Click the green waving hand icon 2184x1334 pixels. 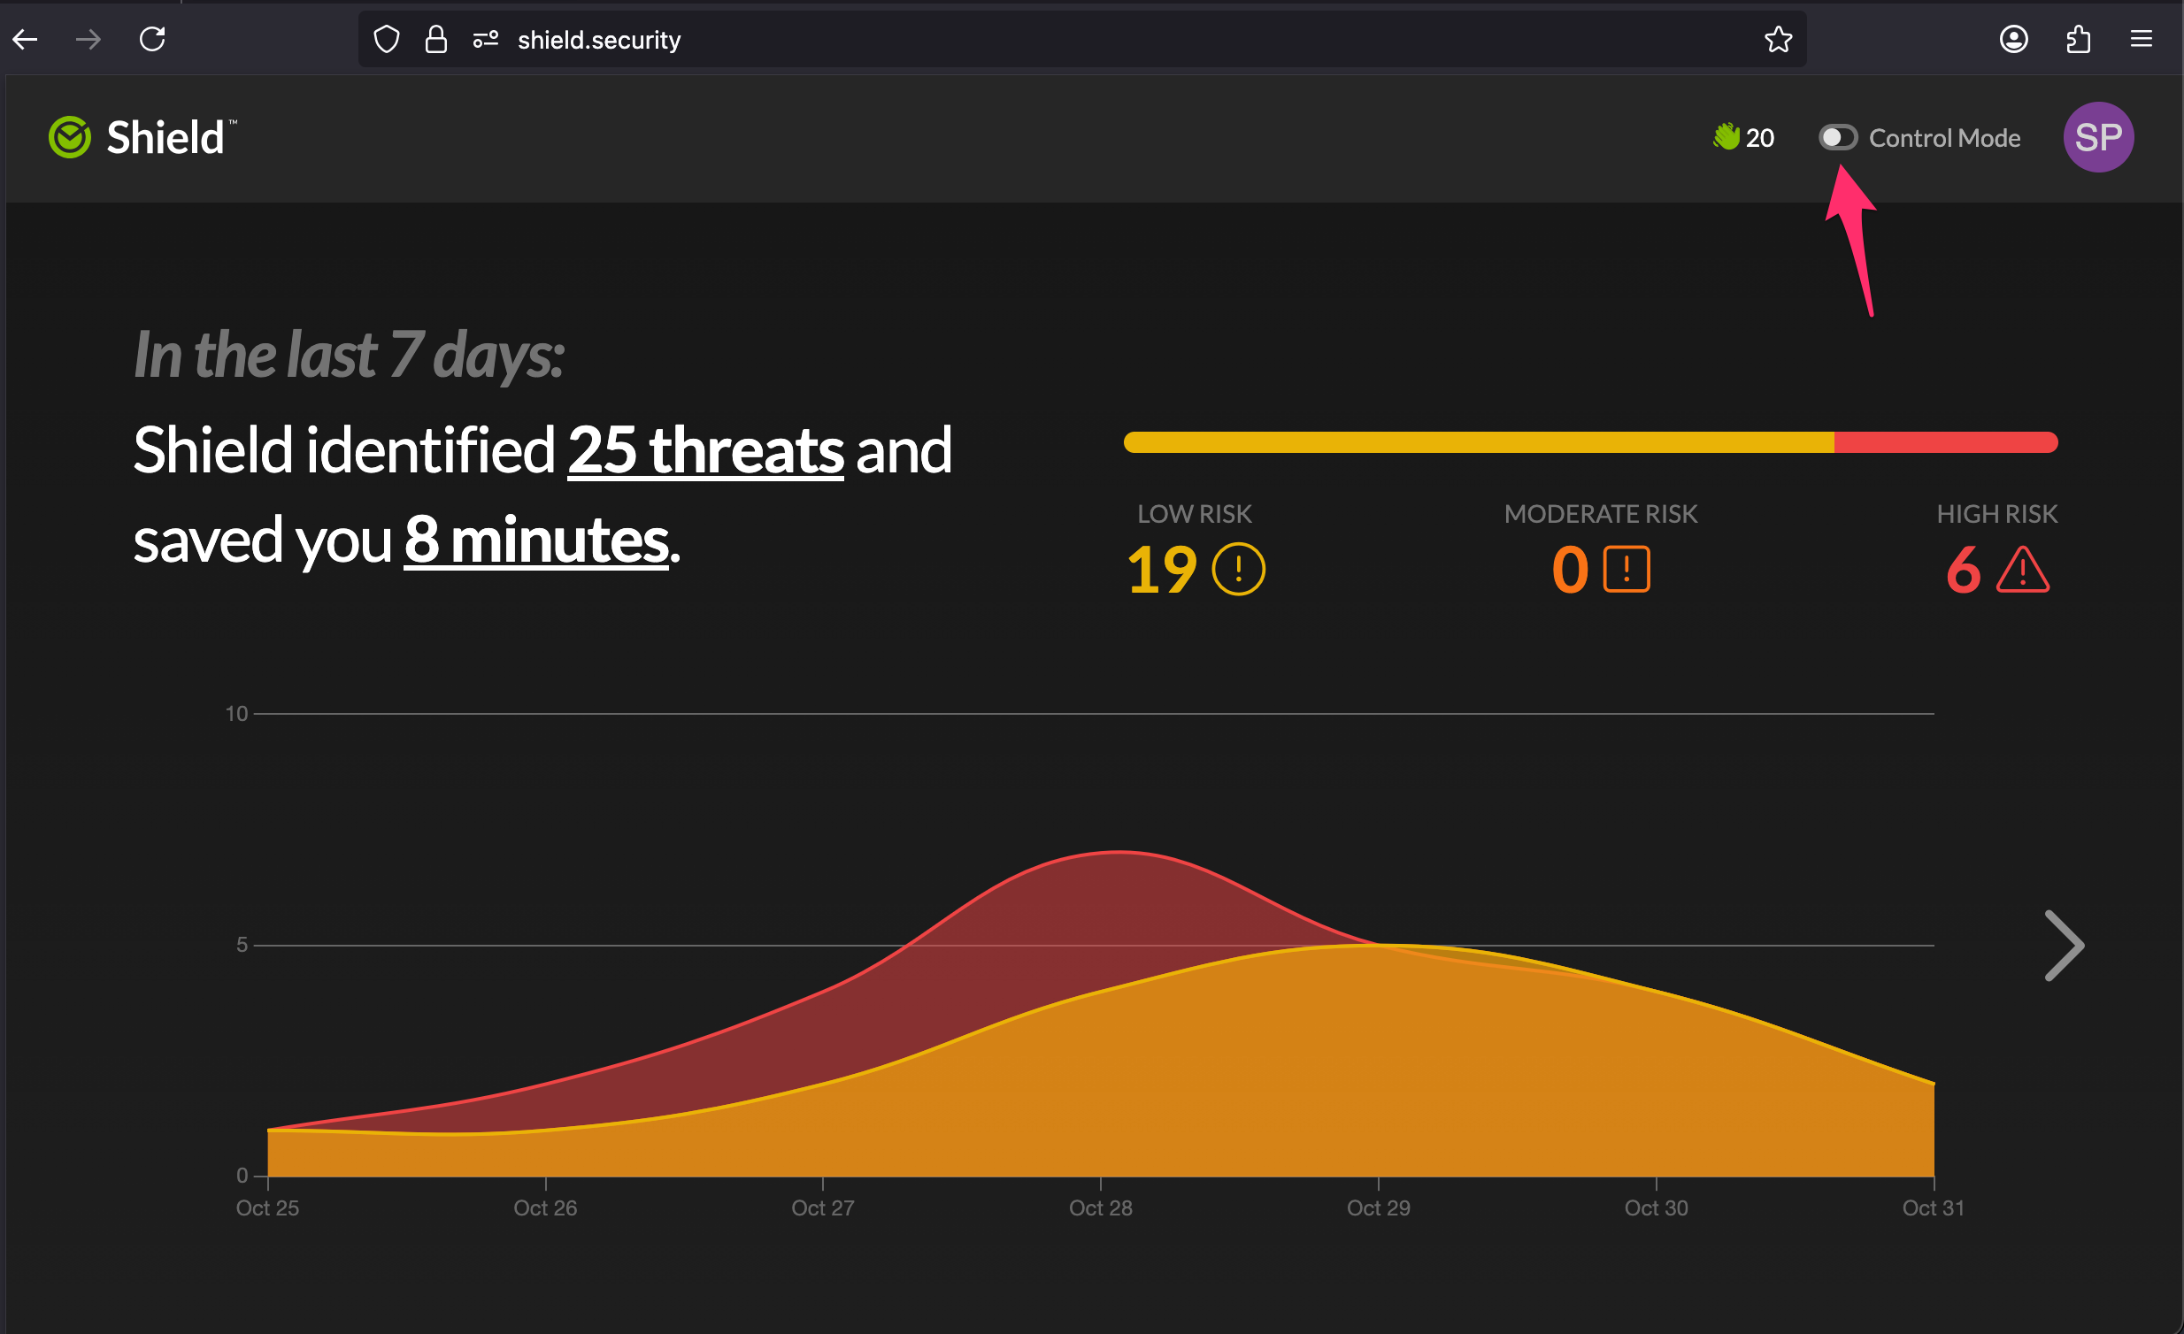pos(1725,136)
